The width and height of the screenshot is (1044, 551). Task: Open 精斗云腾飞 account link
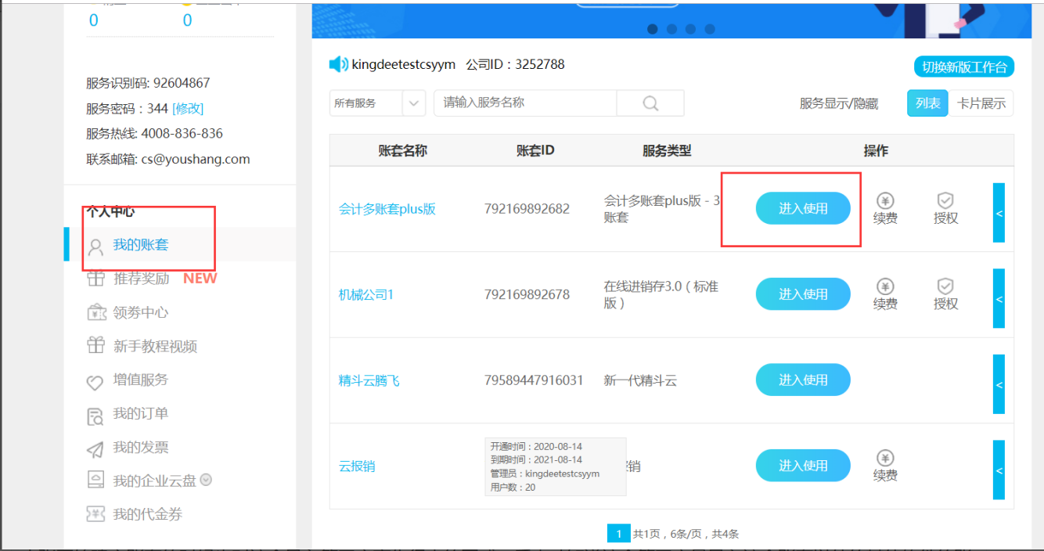coord(369,380)
